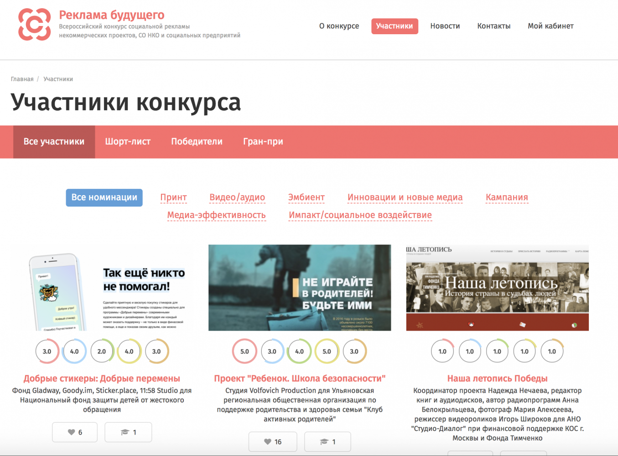Screen dimensions: 618x456
Task: Click graduation cap button under Ребенок. Школа безопасности
Action: pos(327,442)
